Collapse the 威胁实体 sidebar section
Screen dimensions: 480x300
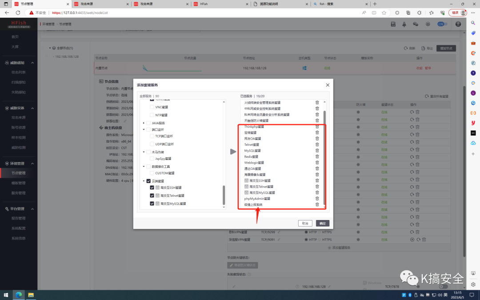pos(32,108)
